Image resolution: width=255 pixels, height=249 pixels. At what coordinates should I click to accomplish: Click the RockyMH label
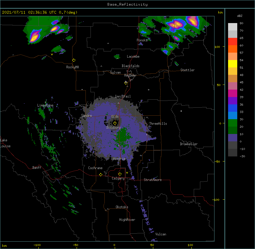(x=72, y=67)
